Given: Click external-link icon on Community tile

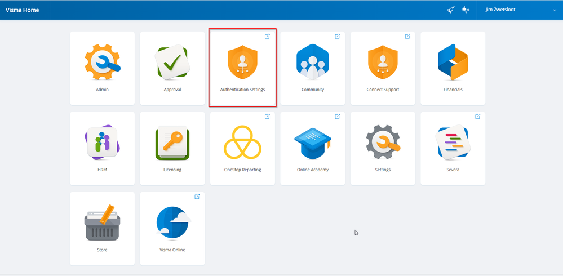Looking at the screenshot, I should [x=338, y=36].
